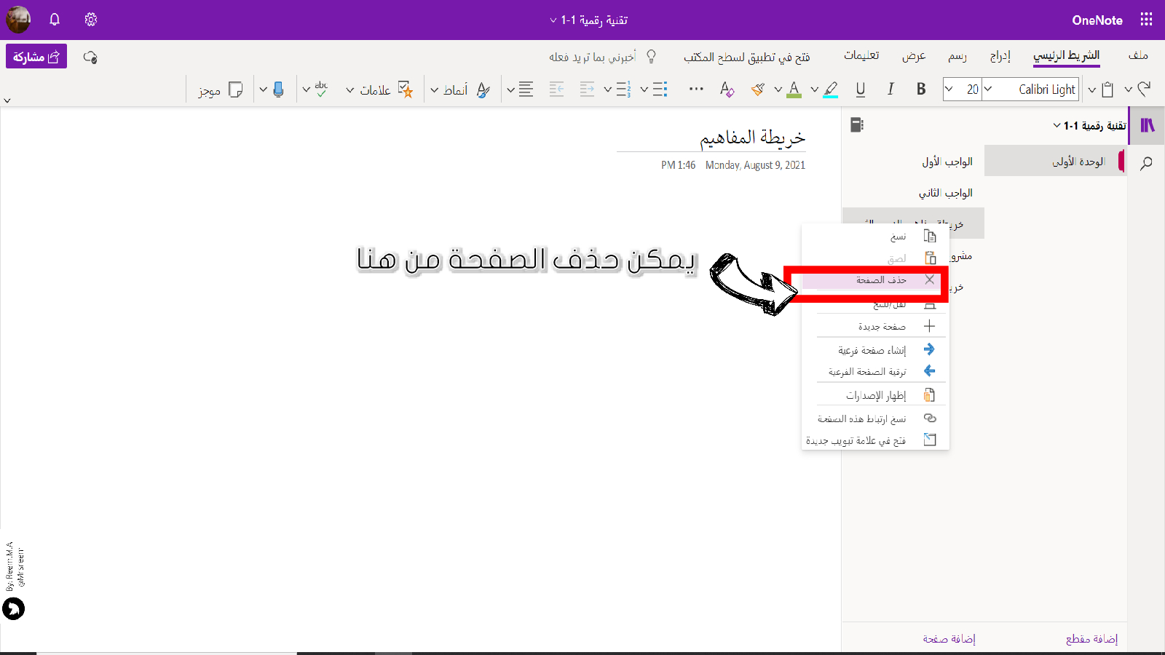Click the إضافة صفحة link
1165x655 pixels.
(x=949, y=639)
